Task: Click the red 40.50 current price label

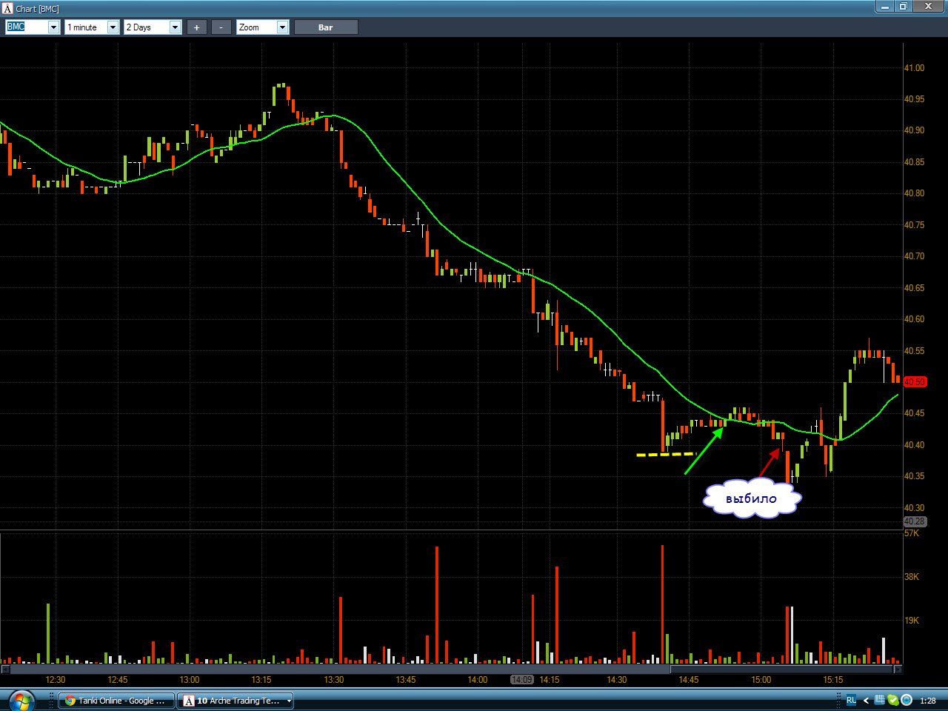Action: coord(915,382)
